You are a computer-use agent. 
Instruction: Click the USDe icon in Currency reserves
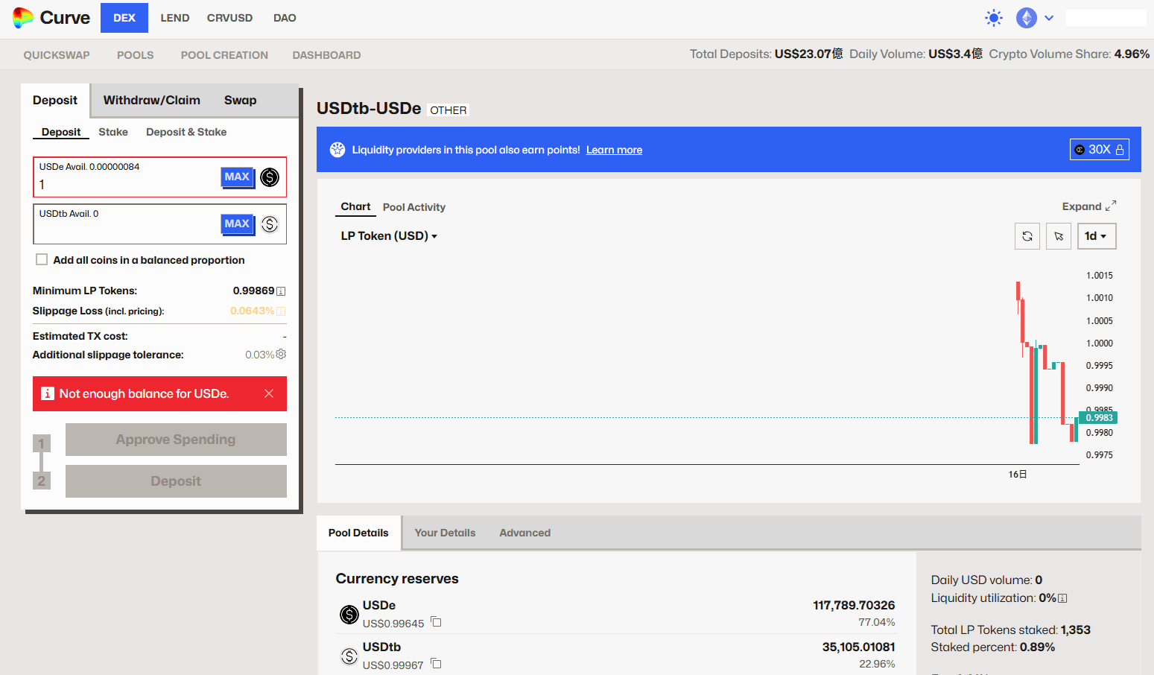coord(349,614)
